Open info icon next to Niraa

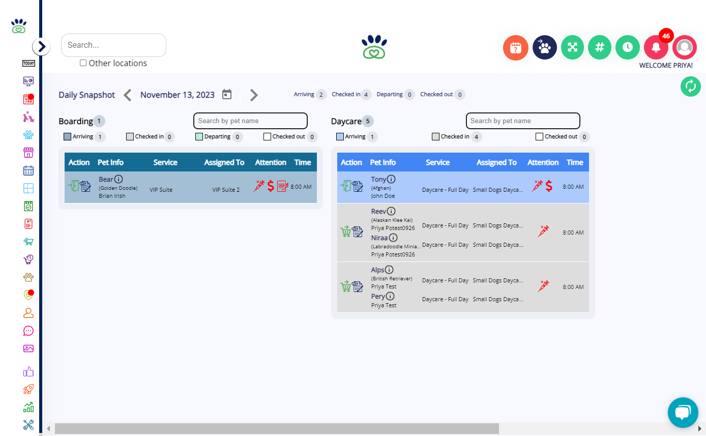(x=393, y=238)
